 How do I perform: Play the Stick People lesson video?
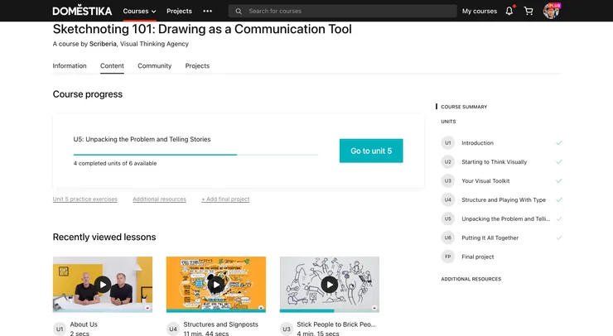tap(329, 285)
